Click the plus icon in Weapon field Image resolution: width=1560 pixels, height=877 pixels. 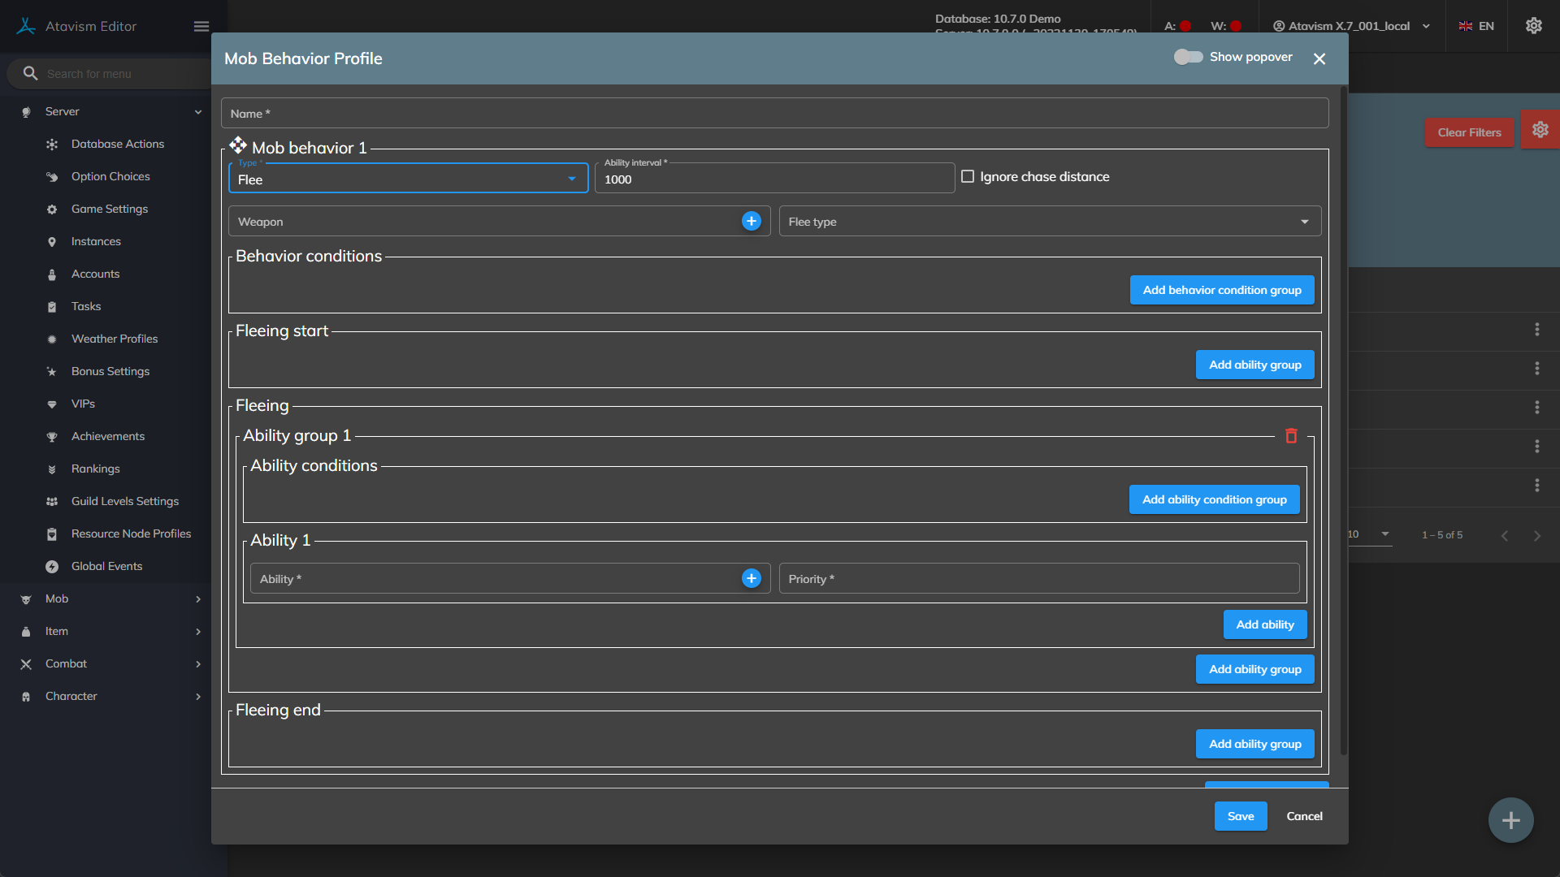click(751, 221)
